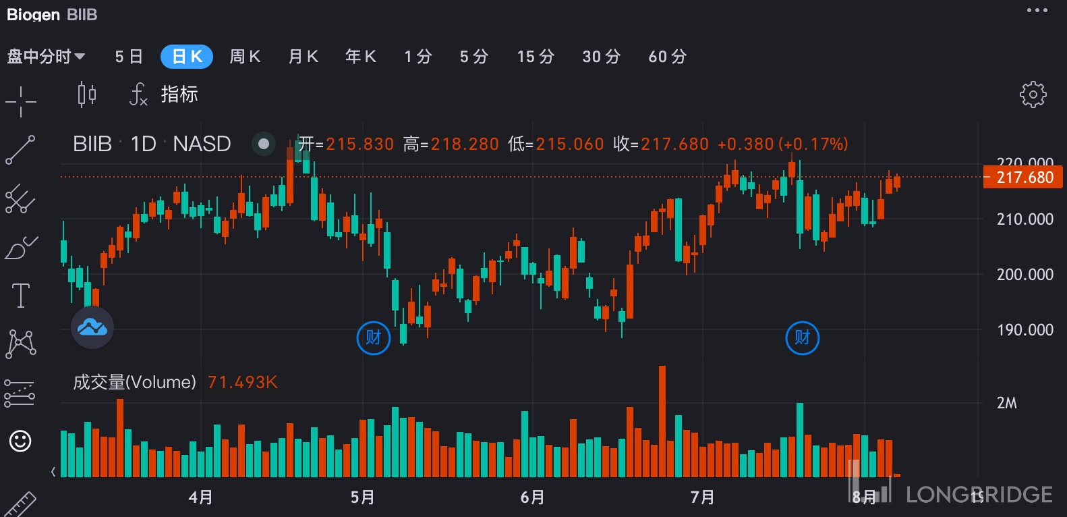Click the Biogen BIIB title

tap(52, 15)
